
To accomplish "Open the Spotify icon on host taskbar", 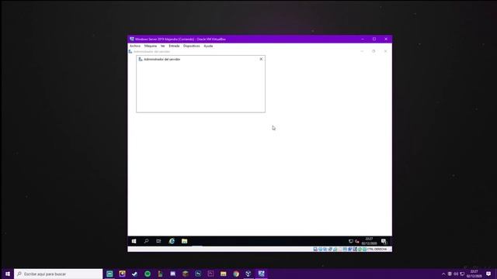I will coord(148,274).
